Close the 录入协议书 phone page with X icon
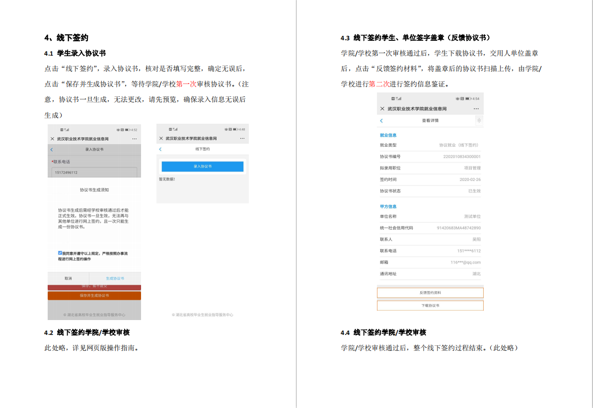Screen dimensions: 593x408 [52, 139]
